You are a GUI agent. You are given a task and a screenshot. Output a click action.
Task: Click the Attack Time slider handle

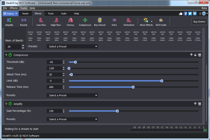point(71,75)
